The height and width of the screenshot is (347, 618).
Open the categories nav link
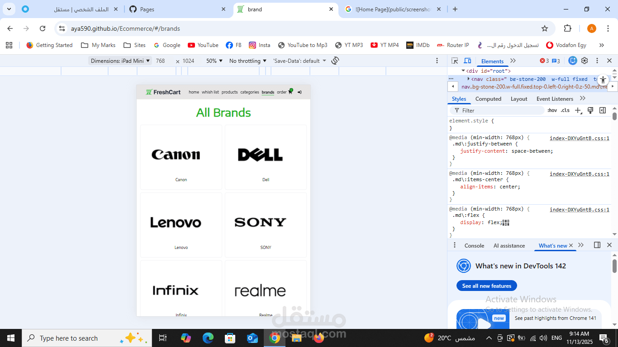pos(250,92)
